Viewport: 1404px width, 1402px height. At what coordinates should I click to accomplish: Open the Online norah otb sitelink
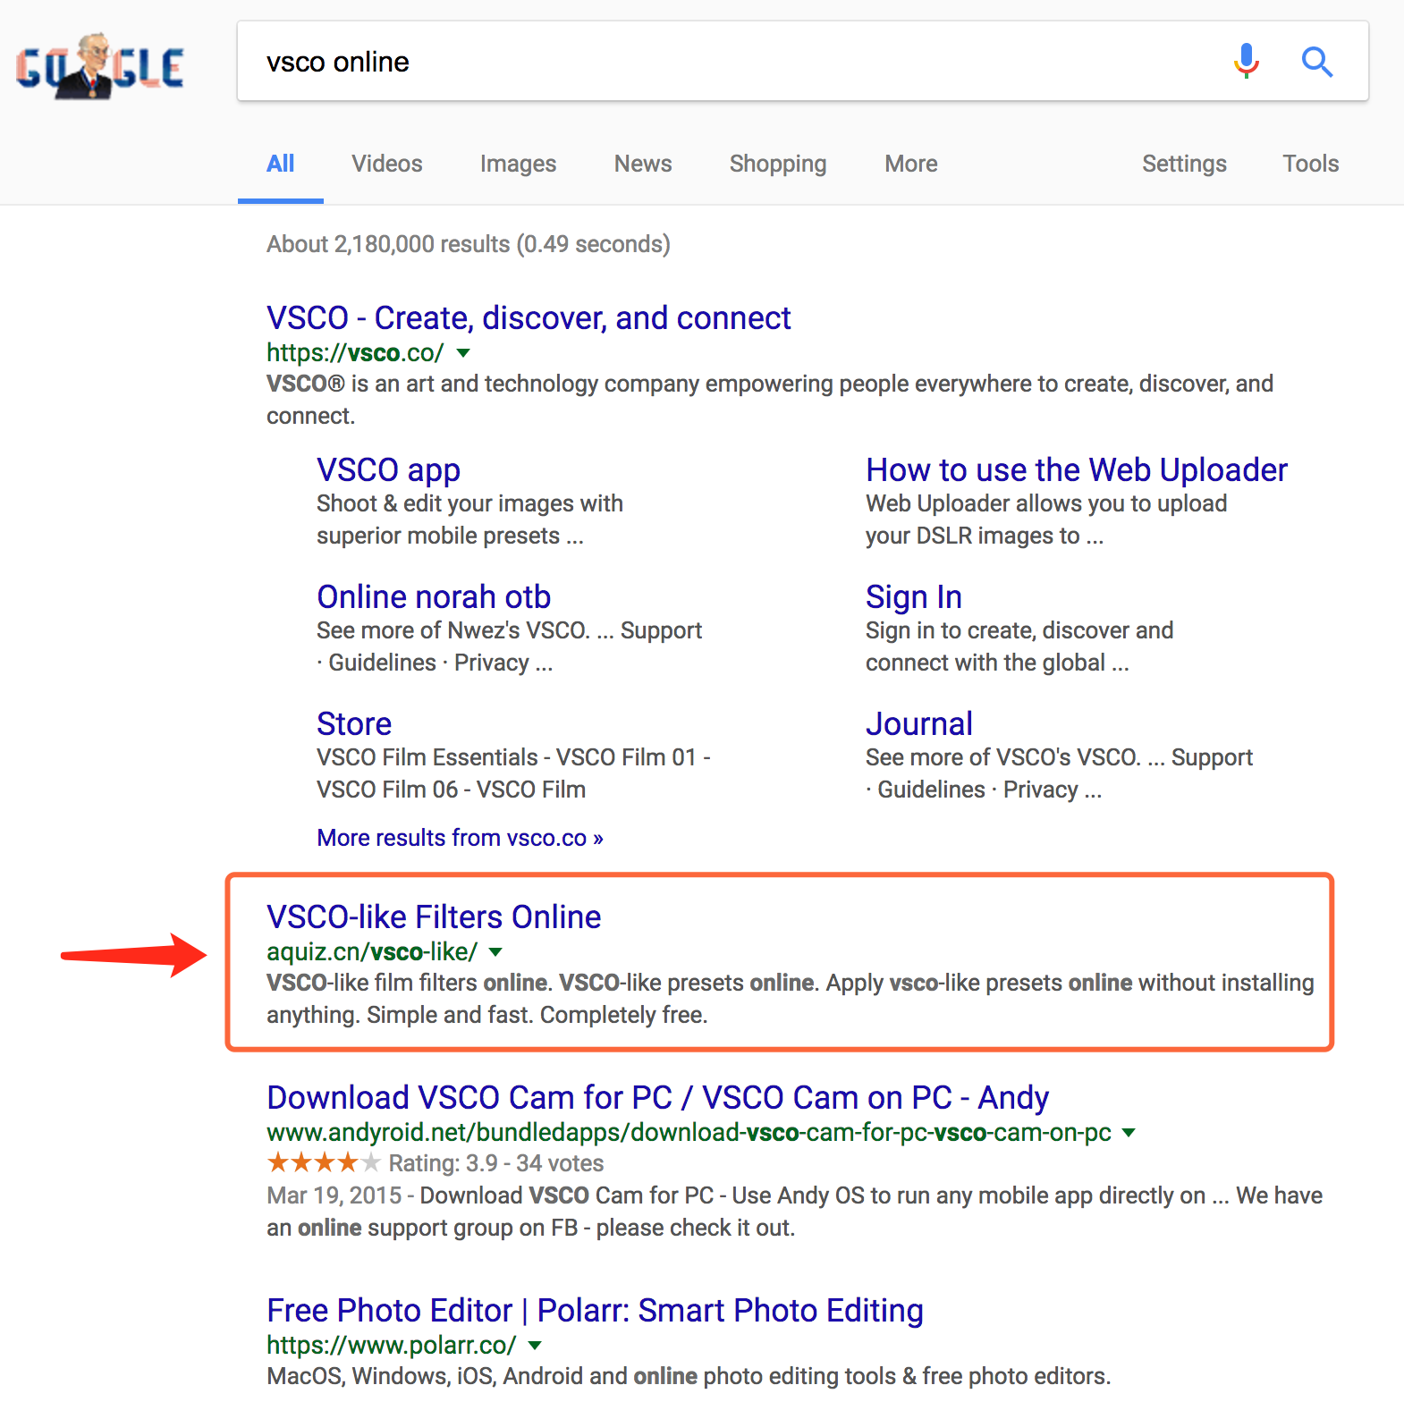click(x=434, y=597)
